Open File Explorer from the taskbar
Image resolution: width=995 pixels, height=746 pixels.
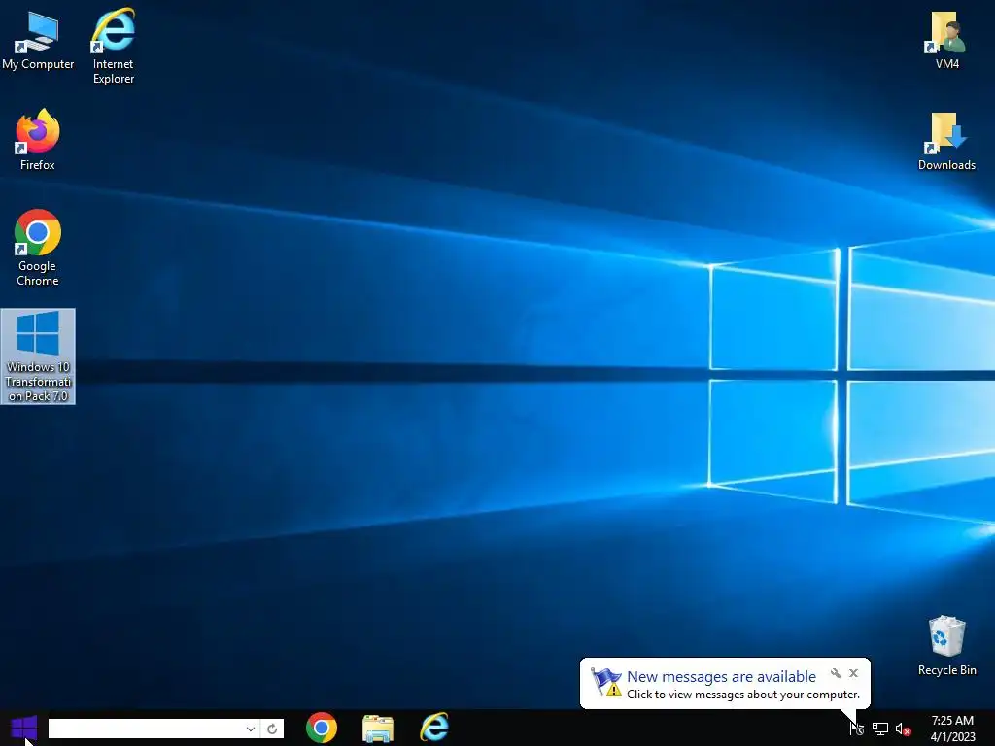point(378,729)
